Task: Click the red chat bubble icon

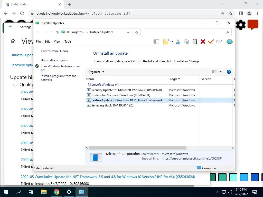Action: [253, 25]
